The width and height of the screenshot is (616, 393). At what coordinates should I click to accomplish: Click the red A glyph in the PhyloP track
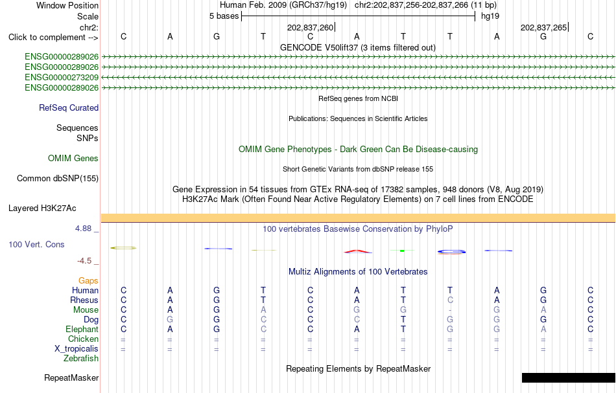357,251
